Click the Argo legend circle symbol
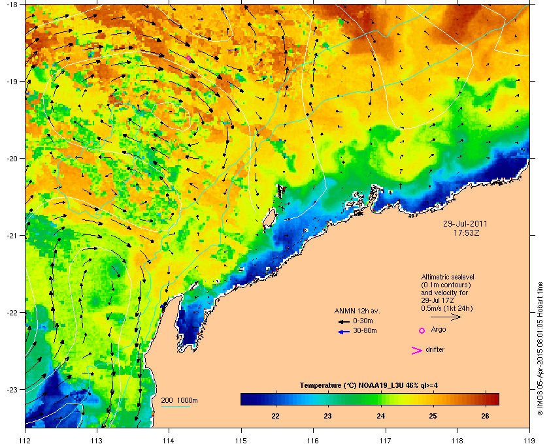The image size is (549, 444). pos(422,330)
